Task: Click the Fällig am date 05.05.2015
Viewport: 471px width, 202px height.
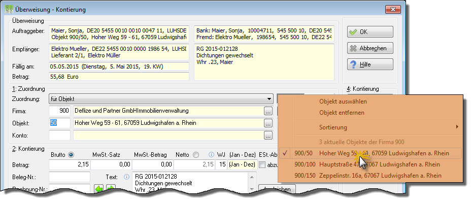Action: pyautogui.click(x=119, y=66)
